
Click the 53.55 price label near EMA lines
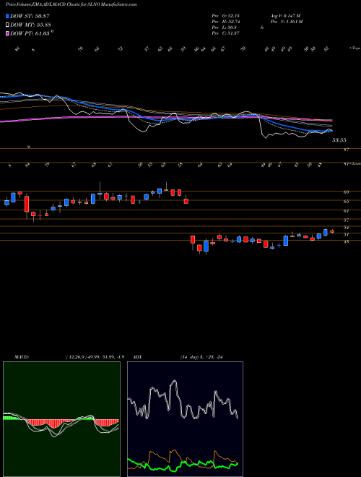(339, 140)
